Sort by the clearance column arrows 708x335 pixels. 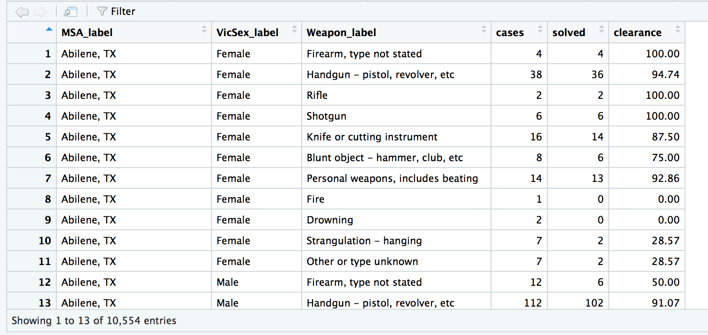[x=678, y=29]
